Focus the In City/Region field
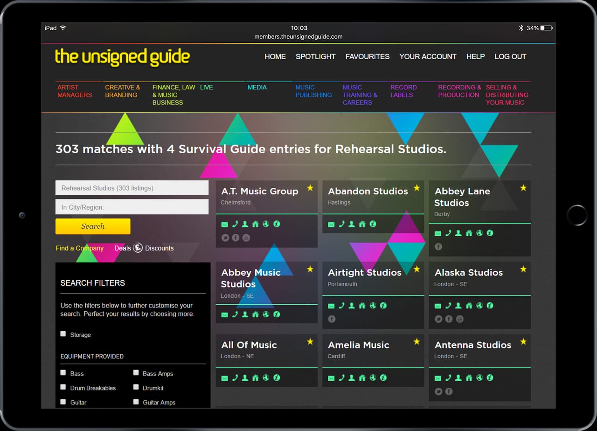This screenshot has height=431, width=597. pos(132,207)
